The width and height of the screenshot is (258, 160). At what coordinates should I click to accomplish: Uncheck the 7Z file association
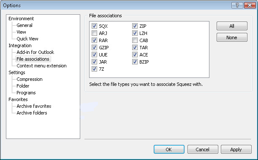[94, 69]
